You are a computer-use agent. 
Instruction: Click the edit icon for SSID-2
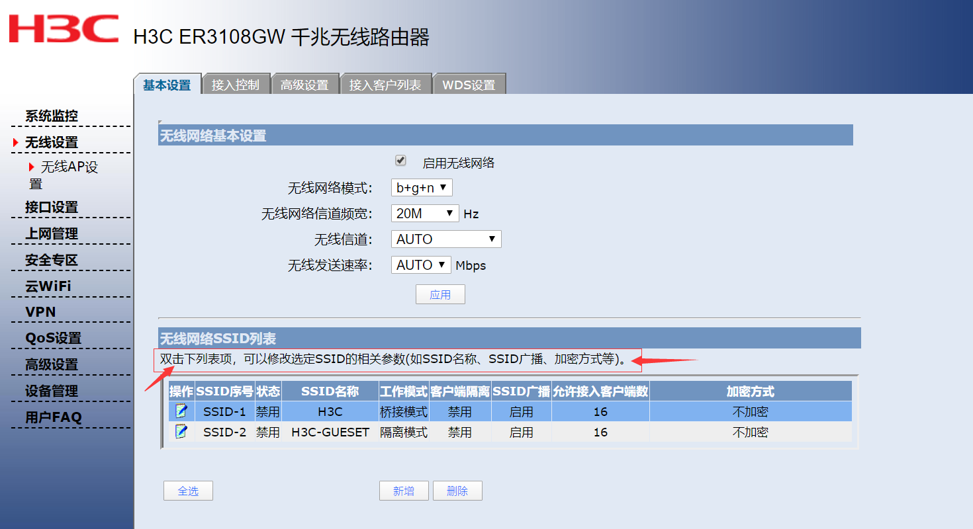click(x=181, y=432)
